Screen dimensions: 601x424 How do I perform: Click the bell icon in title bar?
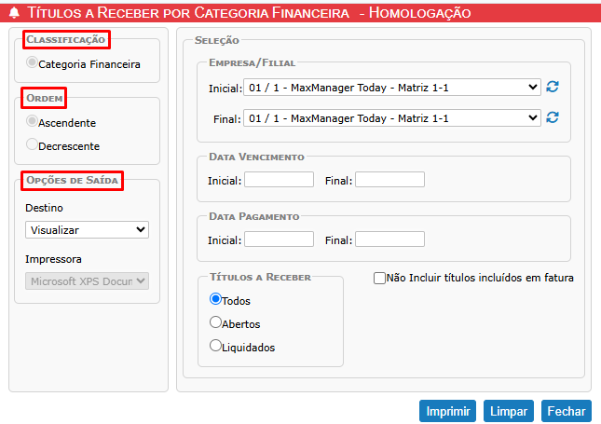pos(14,13)
